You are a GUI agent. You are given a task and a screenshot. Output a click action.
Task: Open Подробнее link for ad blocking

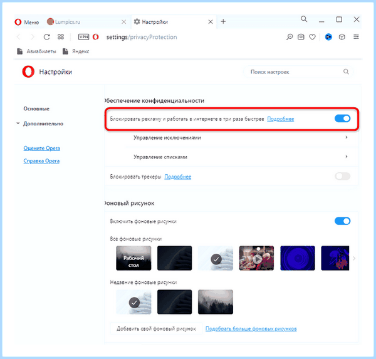281,119
